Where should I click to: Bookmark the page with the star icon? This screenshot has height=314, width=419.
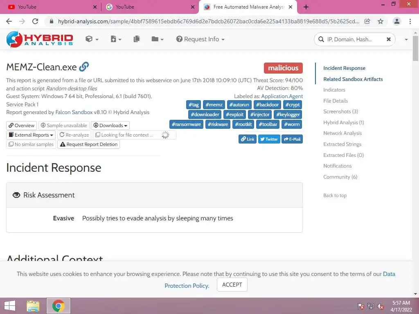[x=381, y=21]
